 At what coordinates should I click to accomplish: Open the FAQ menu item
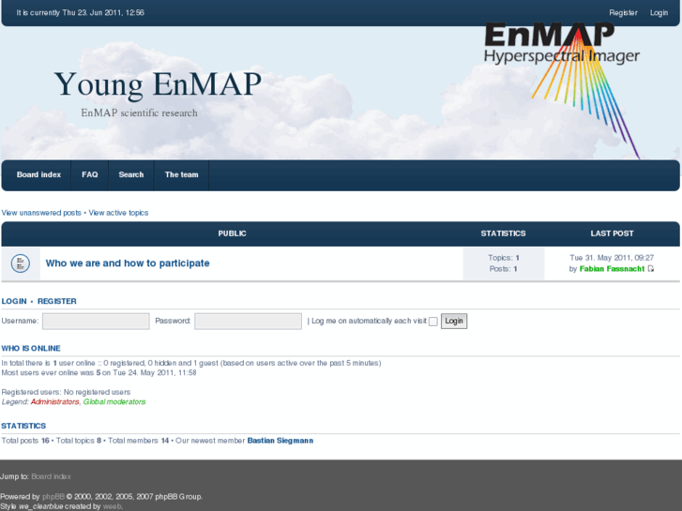tap(90, 174)
